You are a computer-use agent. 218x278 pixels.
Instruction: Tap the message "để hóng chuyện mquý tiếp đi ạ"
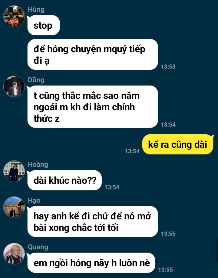93,54
